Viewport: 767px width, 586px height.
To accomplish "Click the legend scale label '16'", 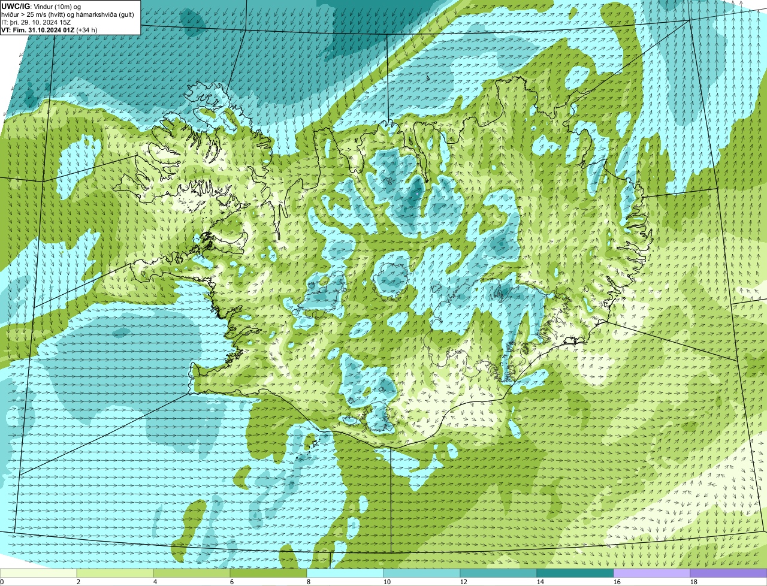I will pyautogui.click(x=617, y=582).
